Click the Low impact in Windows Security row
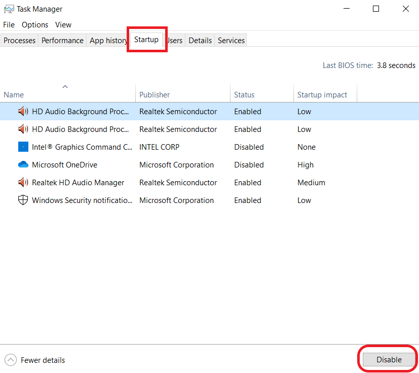Image resolution: width=419 pixels, height=373 pixels. tap(304, 200)
